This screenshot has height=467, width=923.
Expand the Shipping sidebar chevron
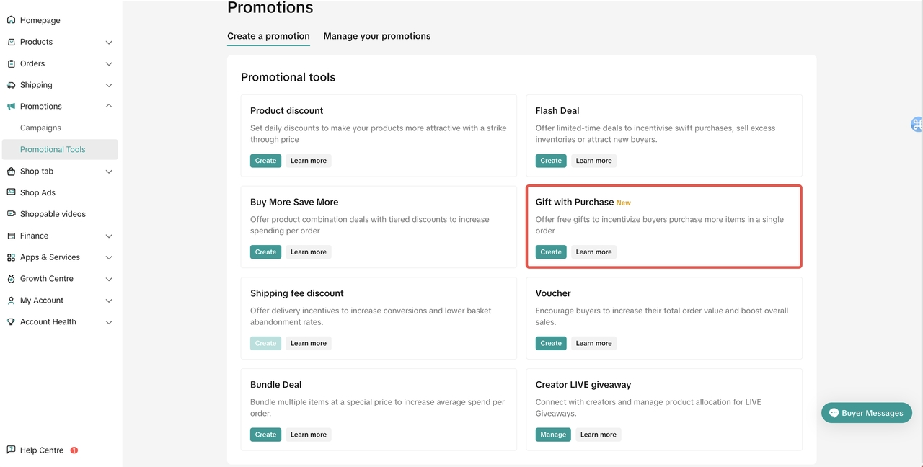pos(109,86)
